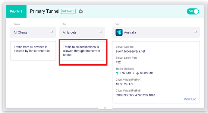Click the hide.me Australia server logo
208x113 pixels.
coord(119,32)
